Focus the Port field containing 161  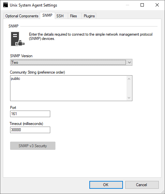30,114
